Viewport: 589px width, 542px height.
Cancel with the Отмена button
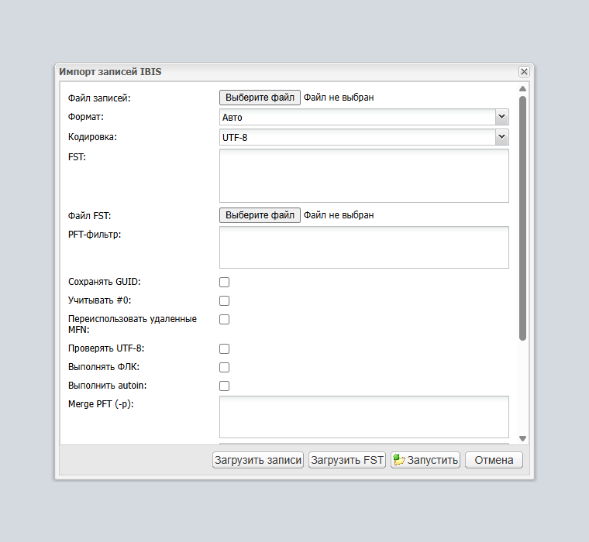[494, 460]
